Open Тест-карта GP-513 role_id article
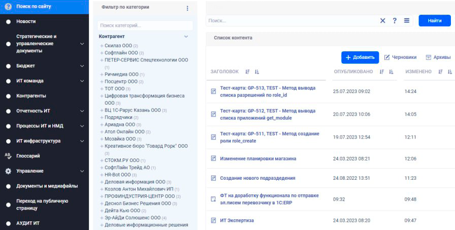This screenshot has height=230, width=455. tap(268, 91)
